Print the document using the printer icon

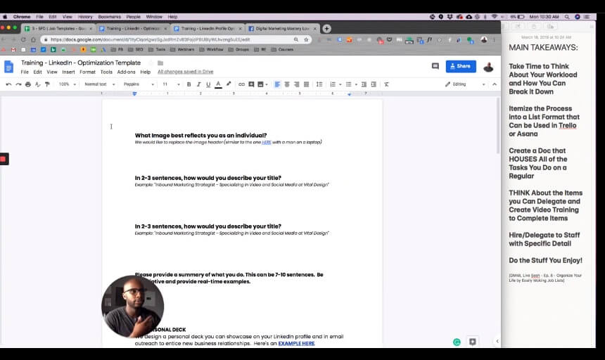[27, 84]
